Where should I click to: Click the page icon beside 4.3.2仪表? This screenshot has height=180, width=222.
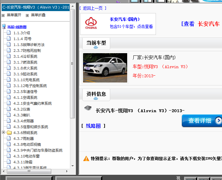9,109
